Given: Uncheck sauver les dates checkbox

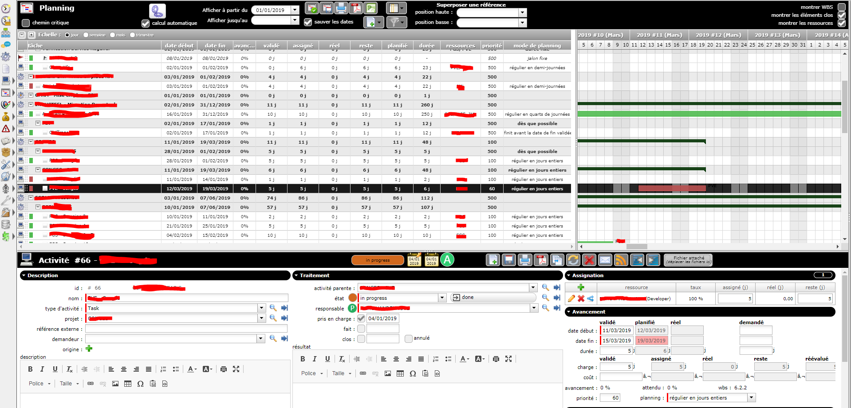Looking at the screenshot, I should point(308,22).
